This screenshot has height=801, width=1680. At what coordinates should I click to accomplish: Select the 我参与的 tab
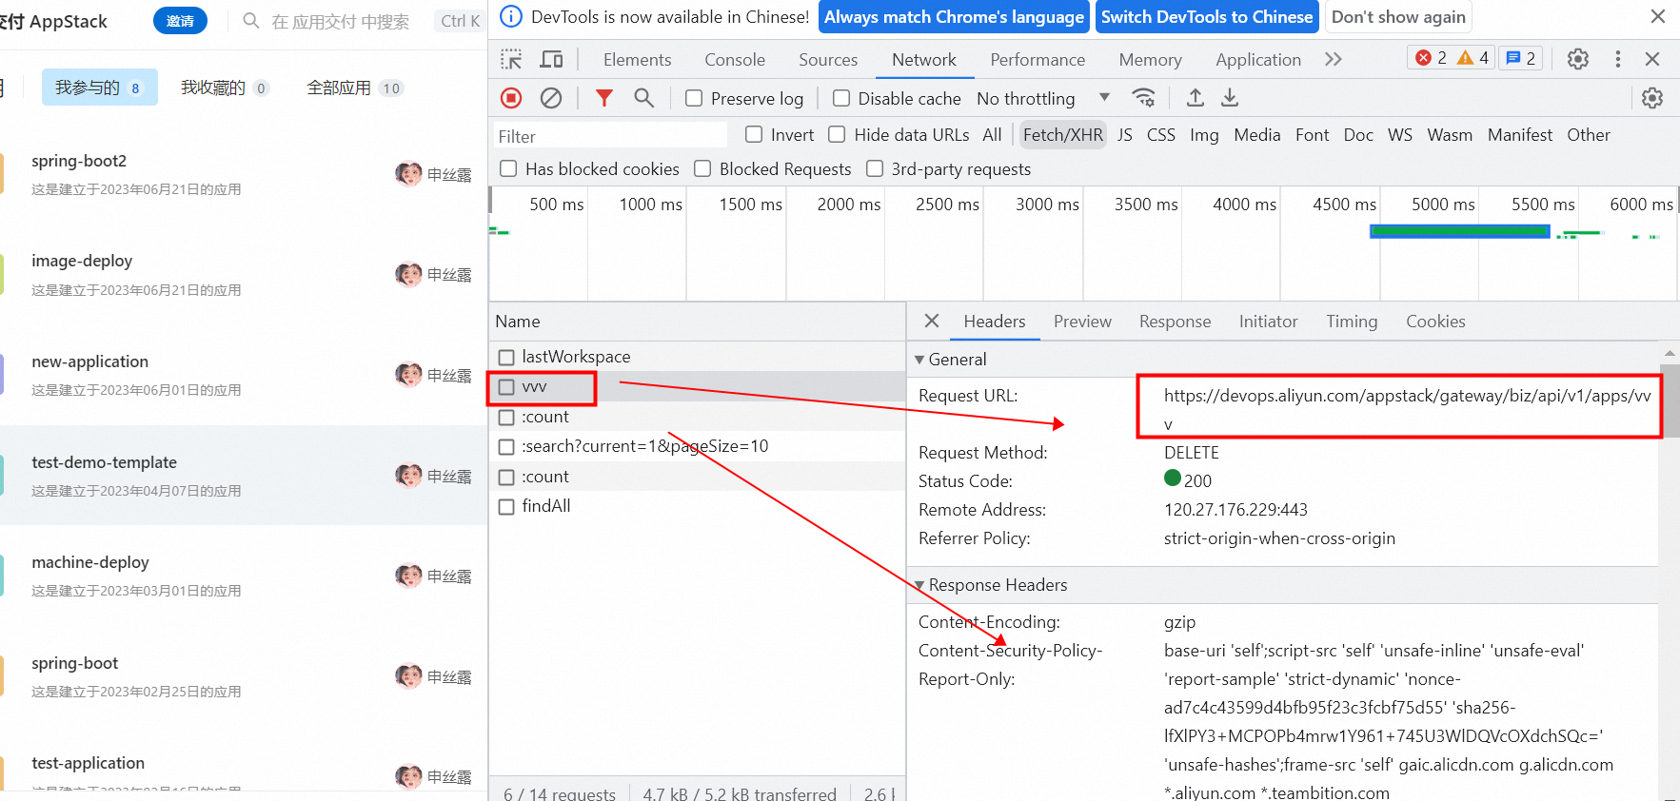tap(100, 88)
